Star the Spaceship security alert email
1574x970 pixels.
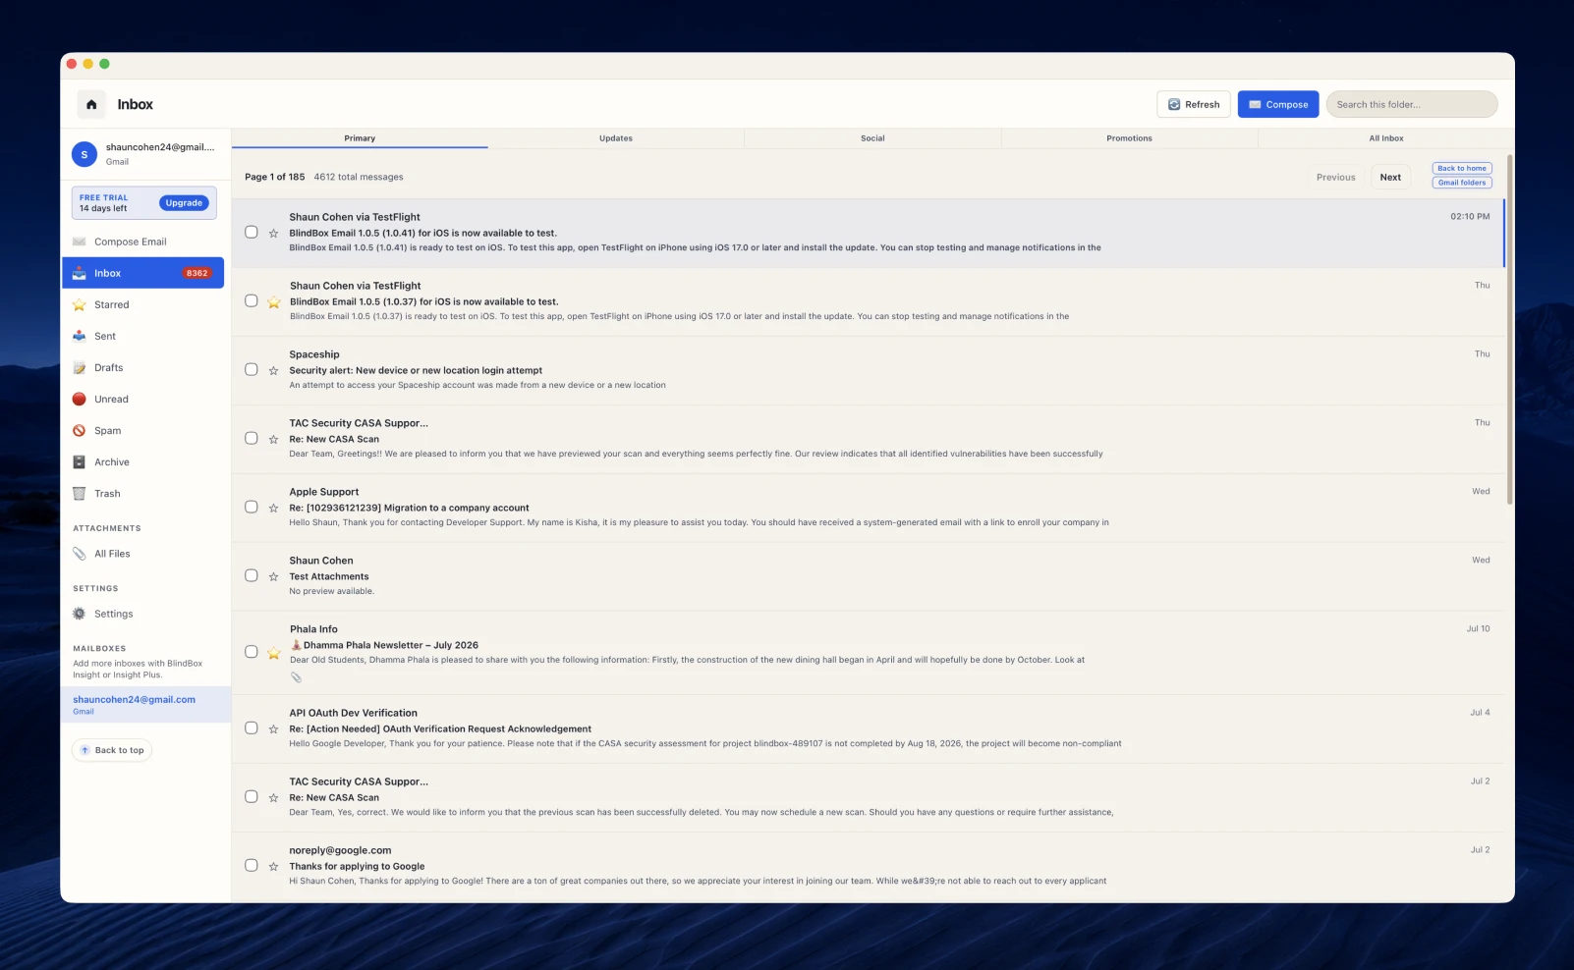pos(273,370)
